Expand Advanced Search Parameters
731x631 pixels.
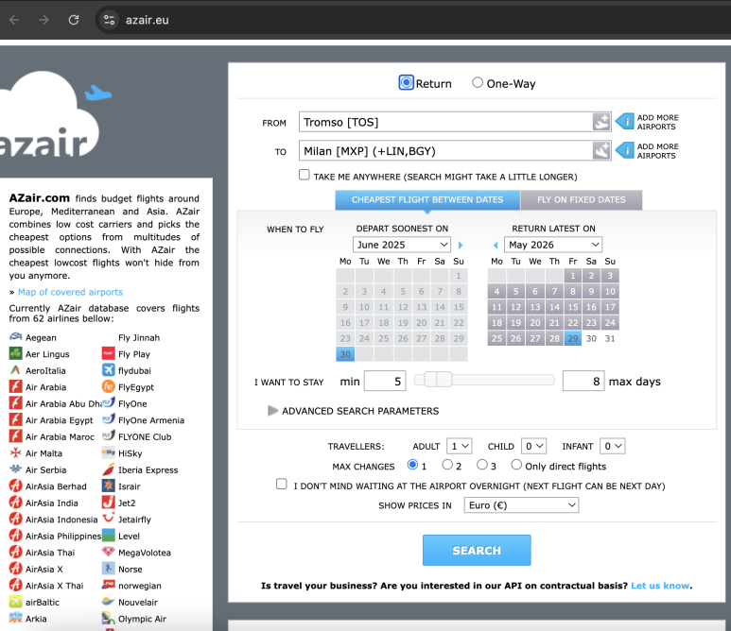click(354, 411)
